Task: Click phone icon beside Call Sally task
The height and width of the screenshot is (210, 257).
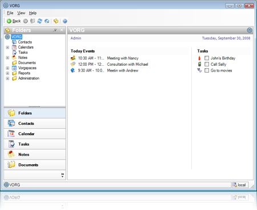Action: tap(199, 64)
